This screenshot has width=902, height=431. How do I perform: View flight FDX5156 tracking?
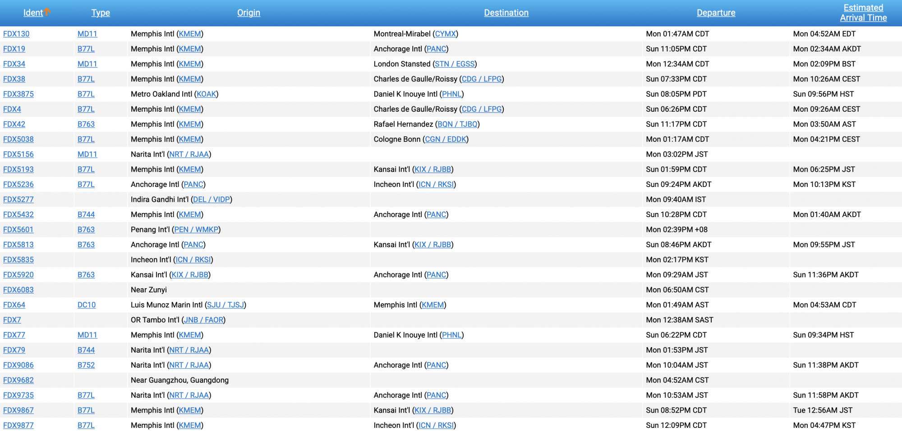(18, 154)
